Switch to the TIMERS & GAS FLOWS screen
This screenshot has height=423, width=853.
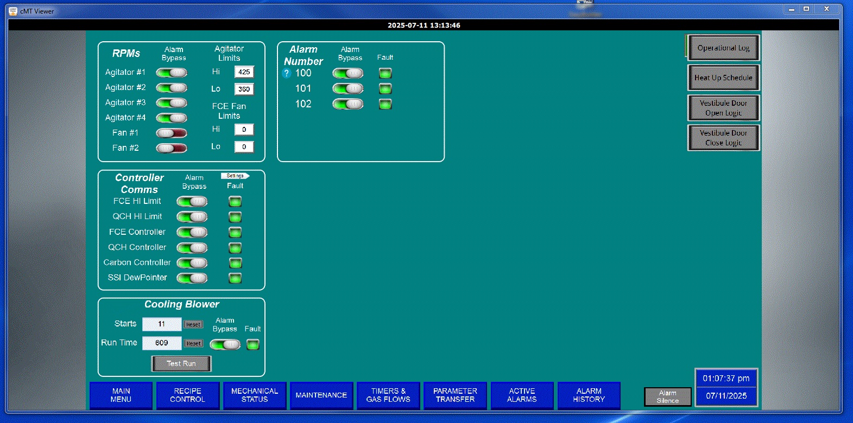pyautogui.click(x=388, y=395)
